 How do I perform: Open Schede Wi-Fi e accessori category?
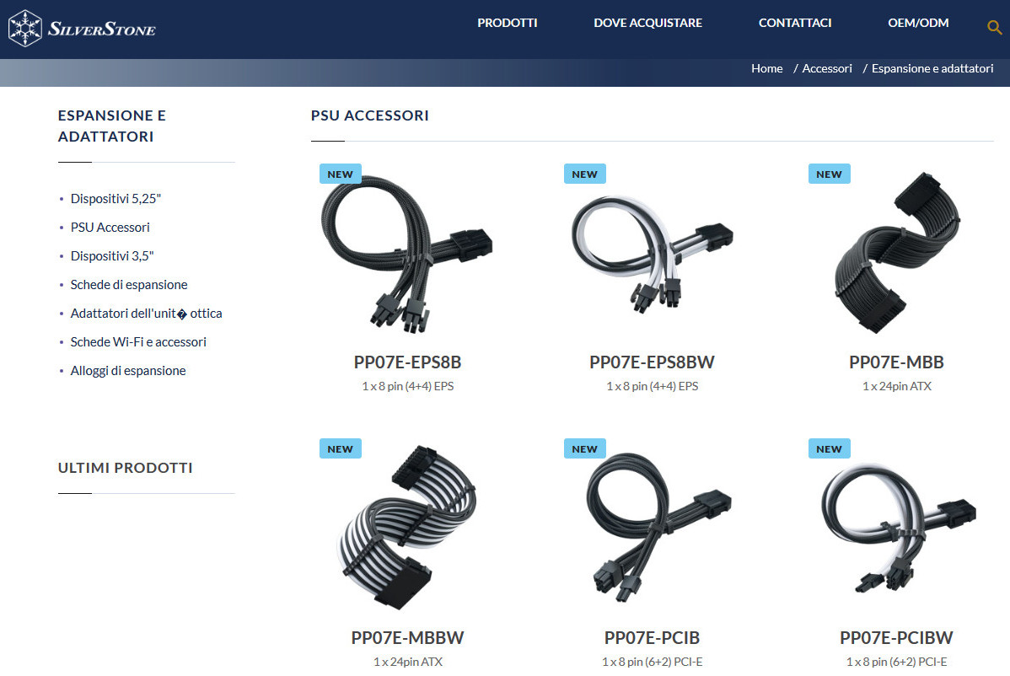click(138, 342)
